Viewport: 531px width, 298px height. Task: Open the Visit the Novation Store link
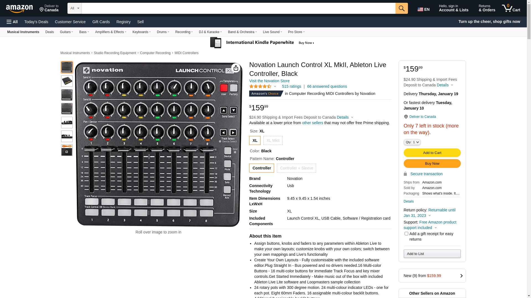click(269, 81)
